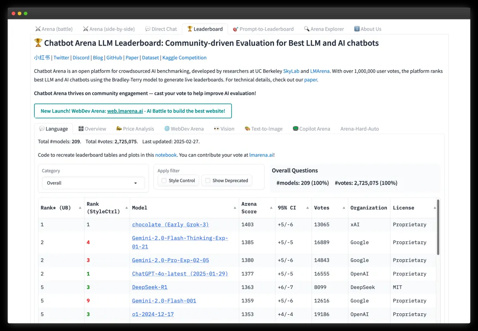Open the Prompt-to-Leaderboard tab
Image resolution: width=478 pixels, height=331 pixels.
click(x=263, y=29)
